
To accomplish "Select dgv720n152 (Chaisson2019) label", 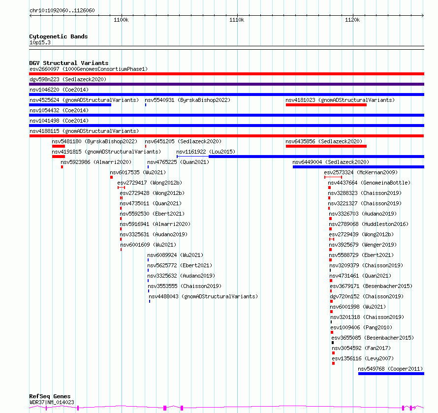I will [x=367, y=296].
